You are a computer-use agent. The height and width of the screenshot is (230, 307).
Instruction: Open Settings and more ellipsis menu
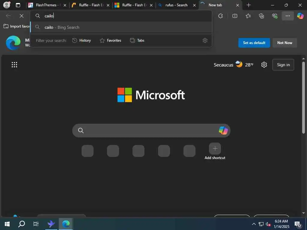(x=288, y=16)
